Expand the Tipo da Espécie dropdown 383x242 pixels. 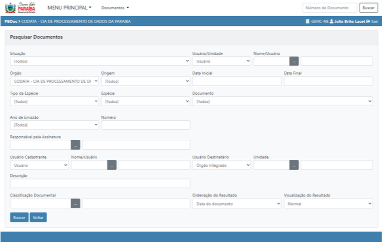point(54,101)
